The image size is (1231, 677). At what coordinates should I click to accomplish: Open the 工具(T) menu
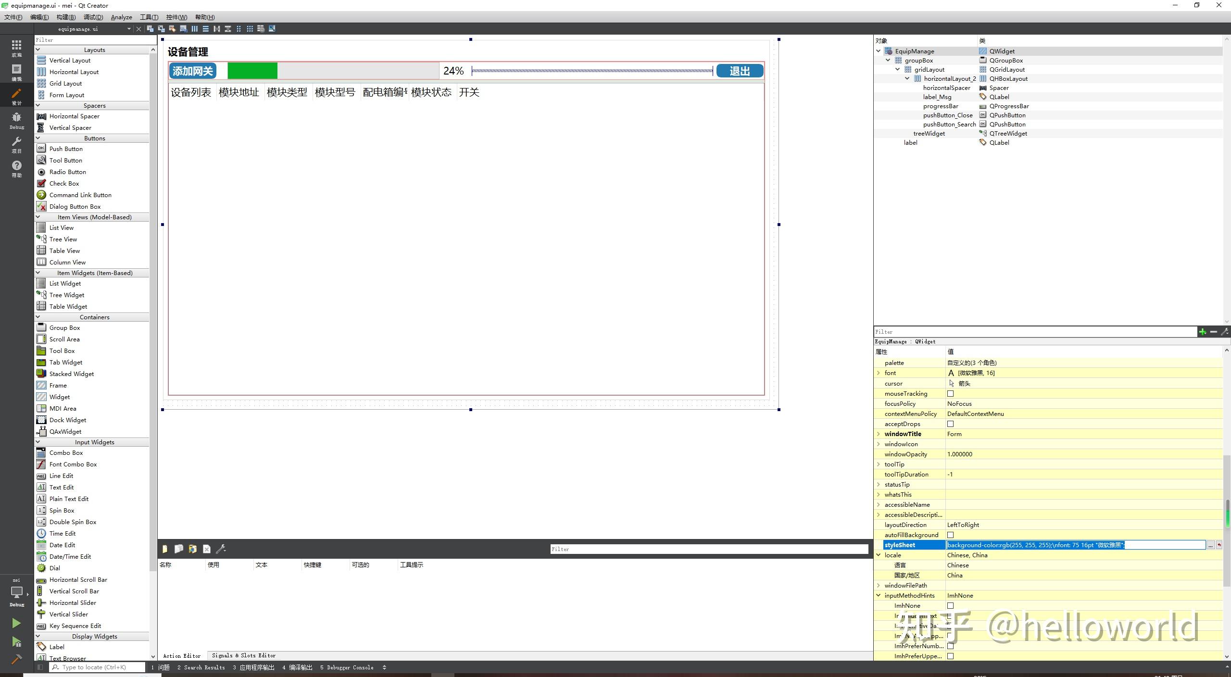tap(149, 17)
